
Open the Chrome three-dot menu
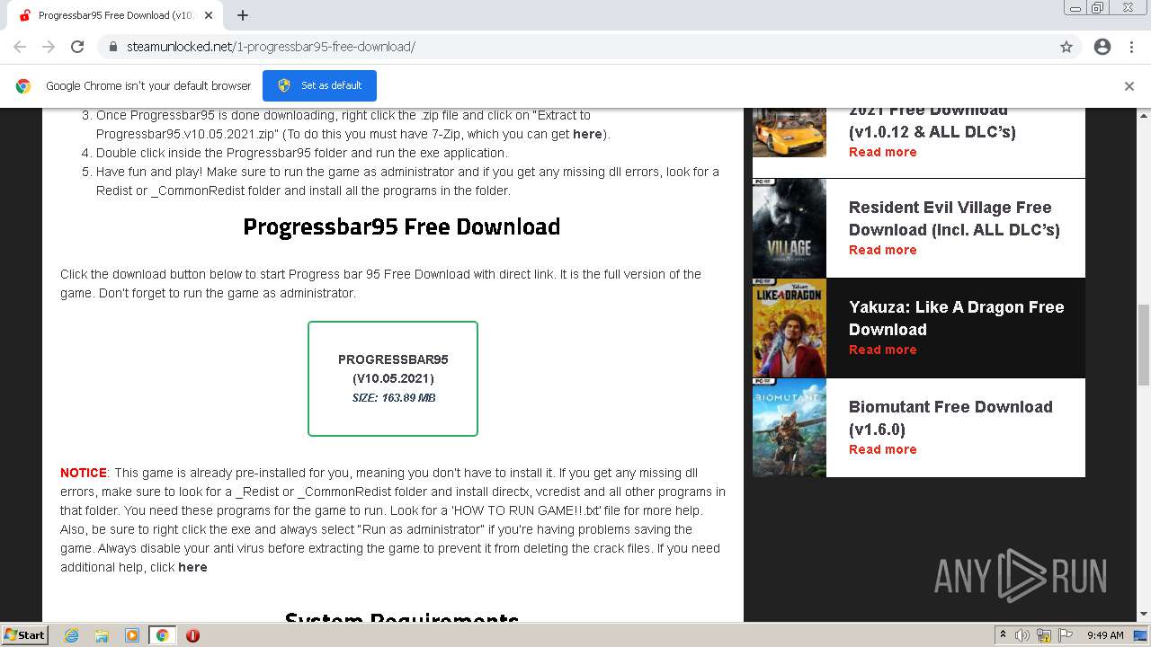pos(1131,47)
